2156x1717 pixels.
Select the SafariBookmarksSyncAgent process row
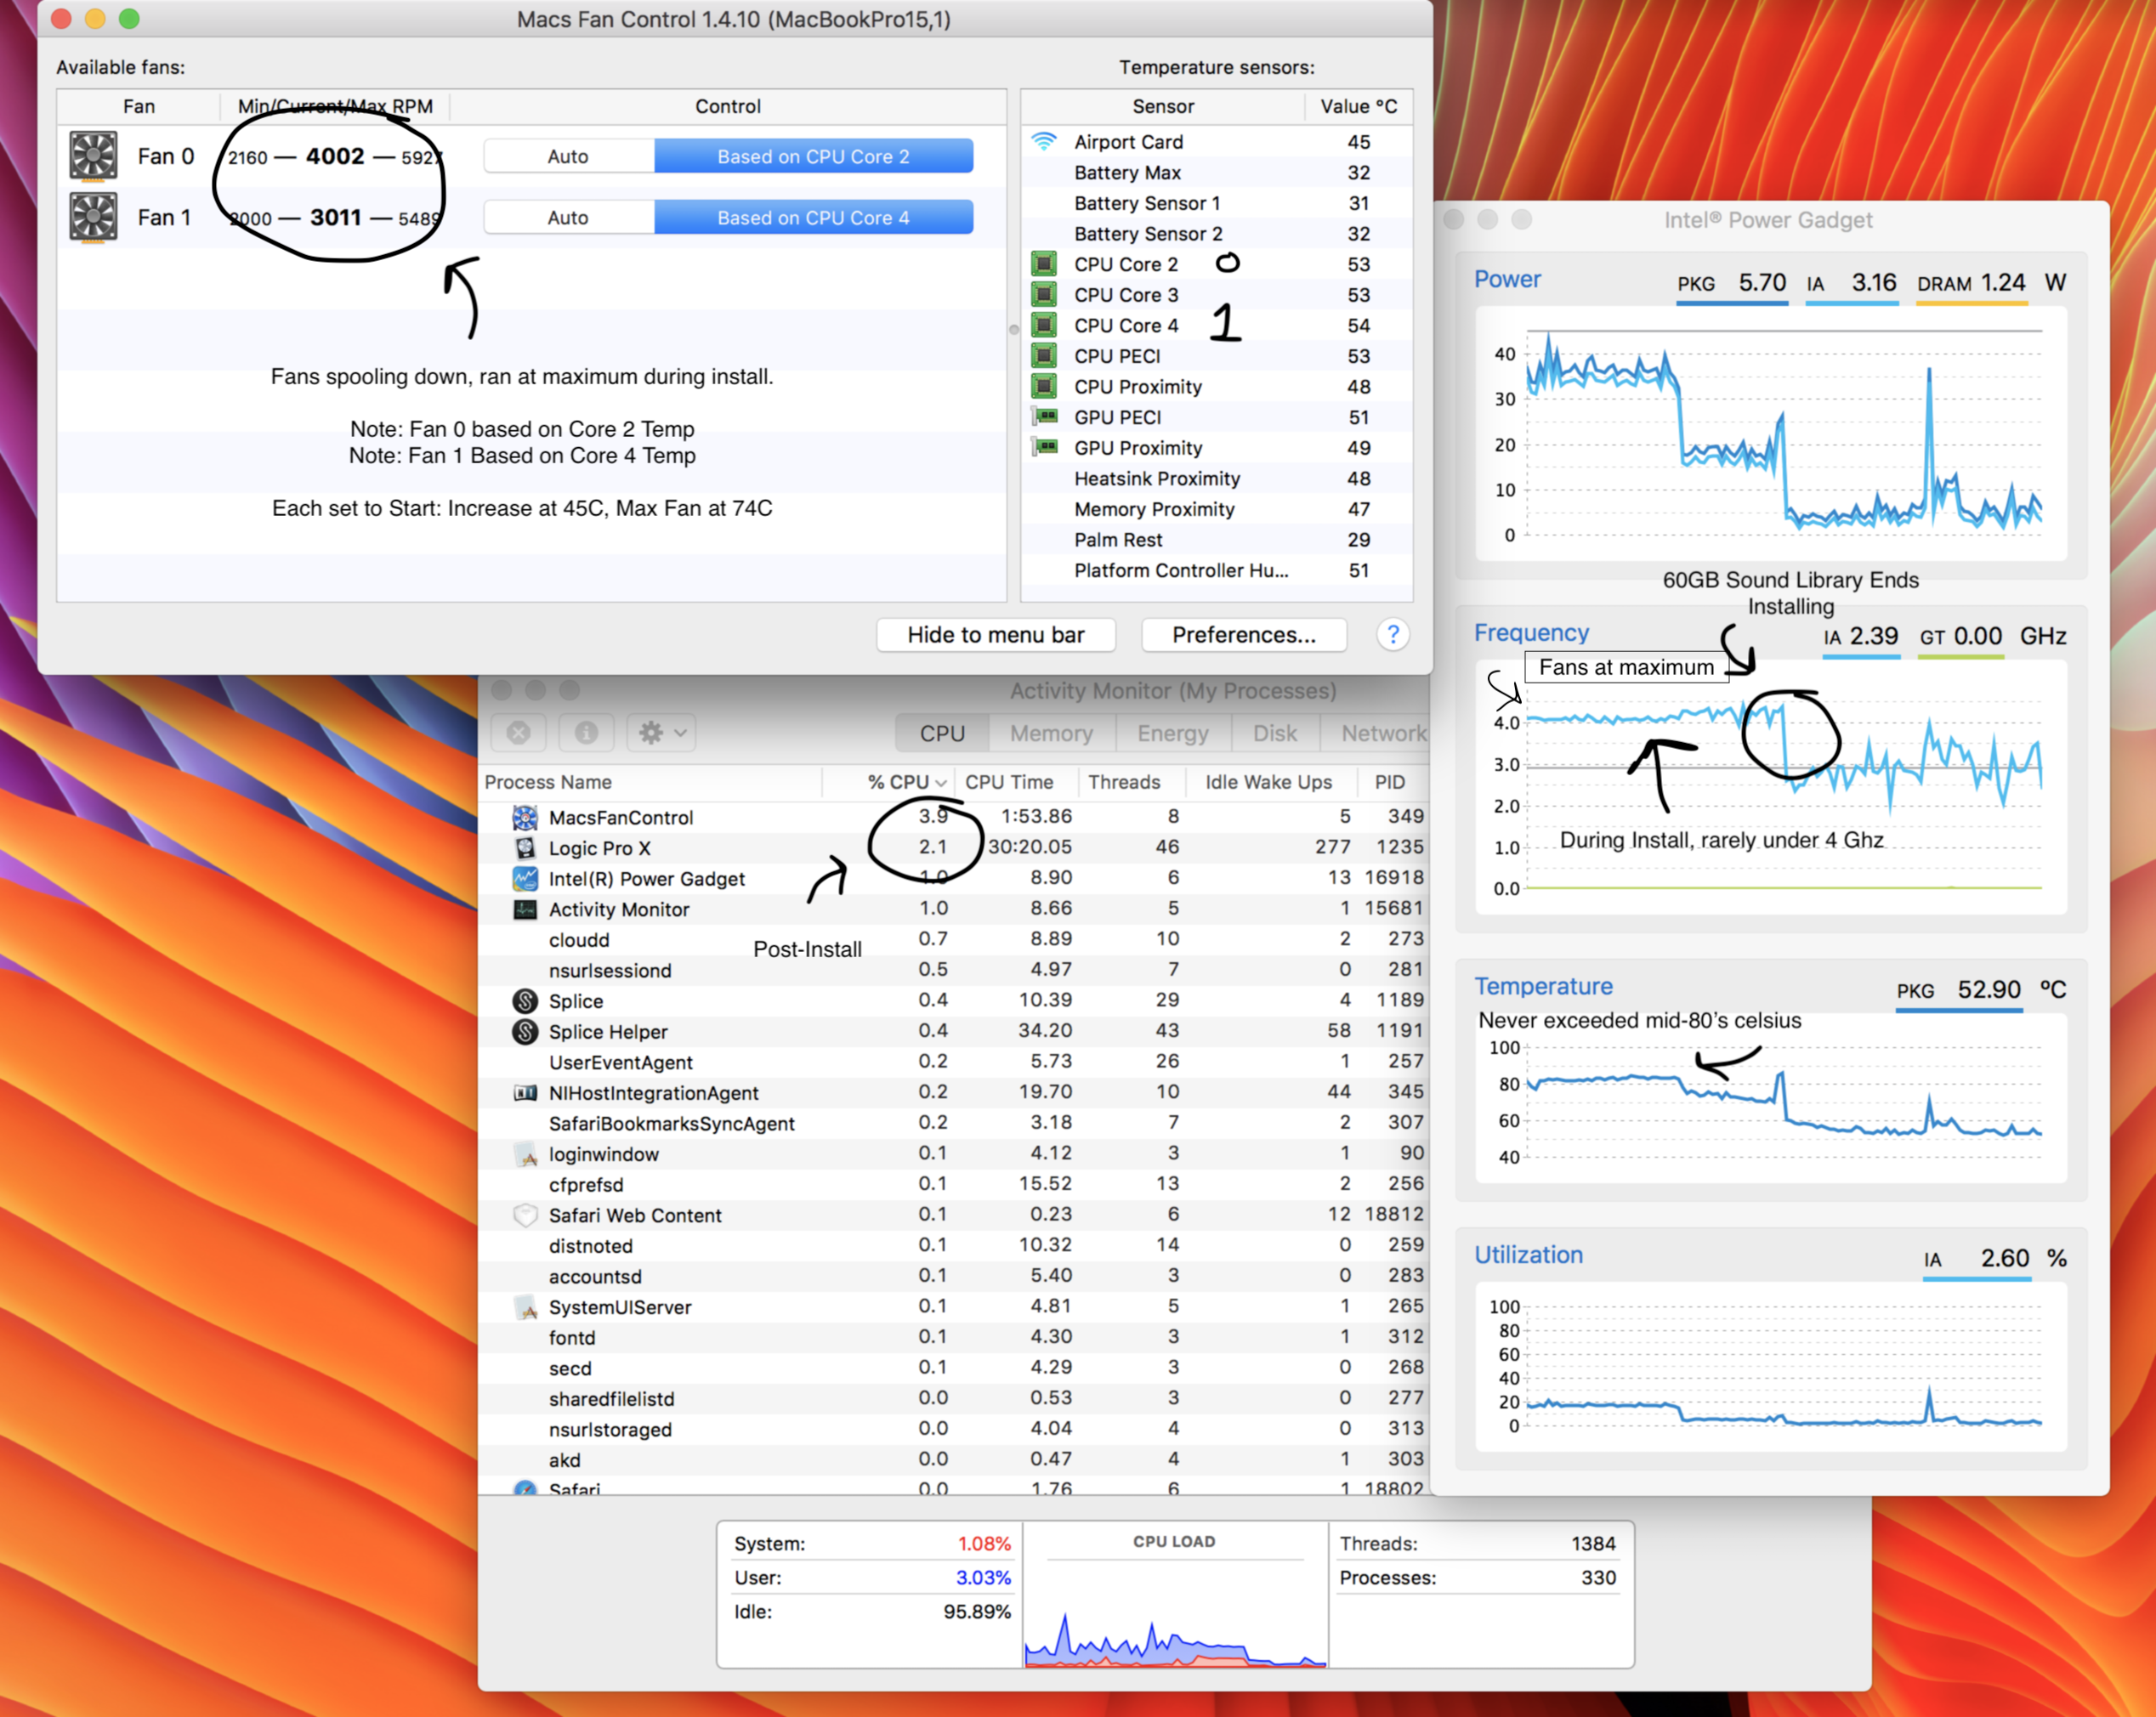(954, 1123)
